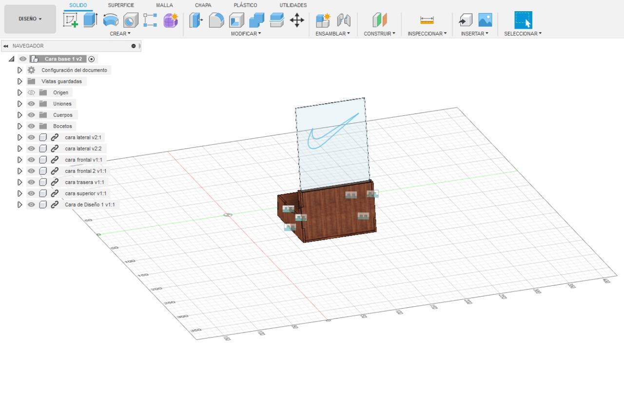
Task: Select the Extrude tool
Action: [90, 20]
